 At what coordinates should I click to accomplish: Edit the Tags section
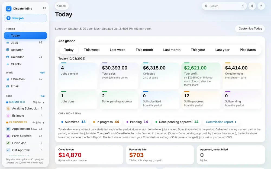pos(43,96)
